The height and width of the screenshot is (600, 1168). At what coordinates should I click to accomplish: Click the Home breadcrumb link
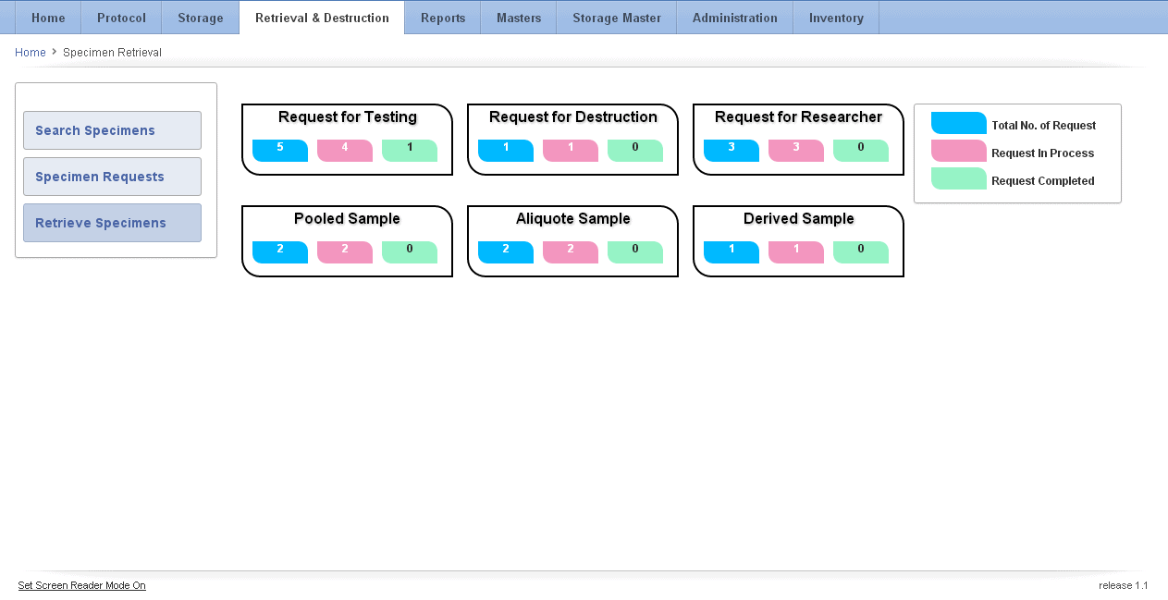31,53
